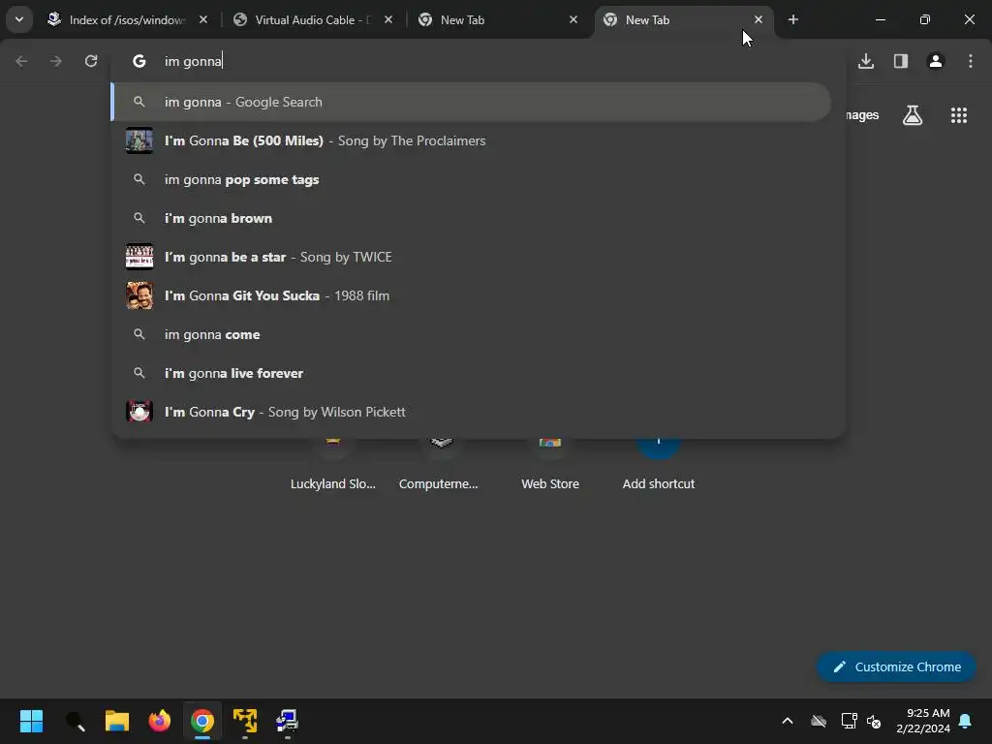Screen dimensions: 992x744
Task: Open Windows taskbar search
Action: [x=76, y=721]
